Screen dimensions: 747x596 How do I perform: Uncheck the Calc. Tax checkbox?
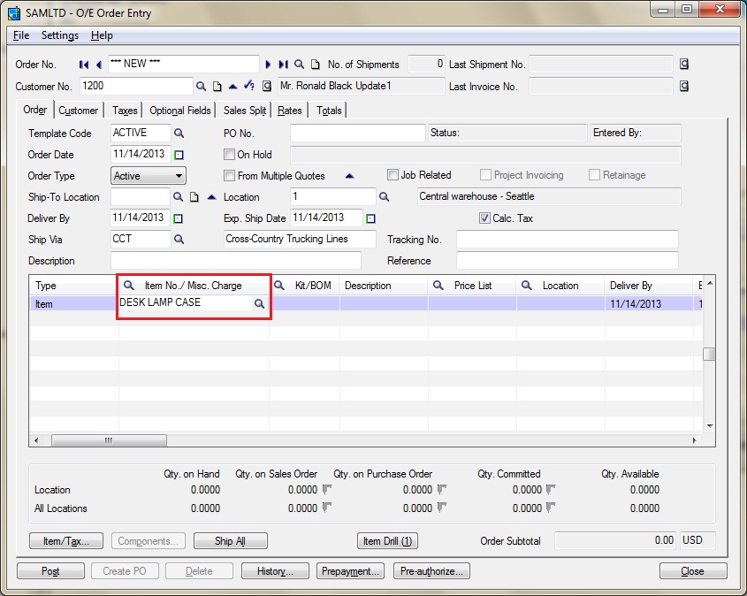[484, 218]
